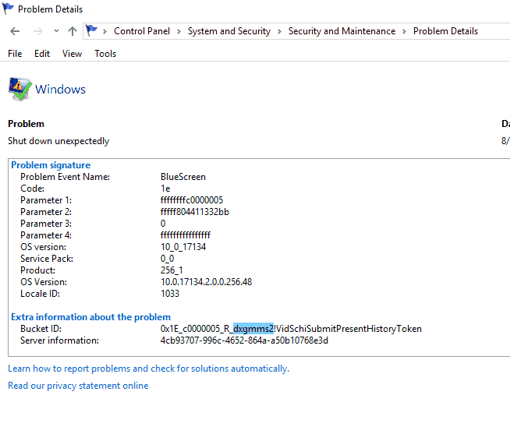This screenshot has height=441, width=510.
Task: Open 'Learn how to report problems' link
Action: click(149, 369)
